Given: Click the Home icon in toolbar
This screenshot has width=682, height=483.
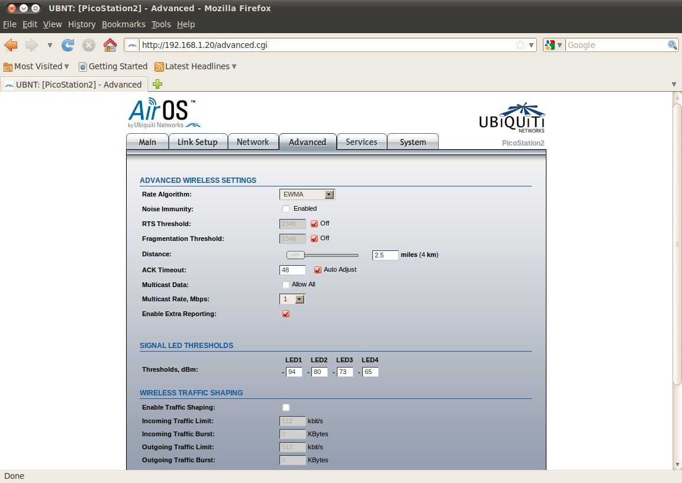Looking at the screenshot, I should pos(110,45).
